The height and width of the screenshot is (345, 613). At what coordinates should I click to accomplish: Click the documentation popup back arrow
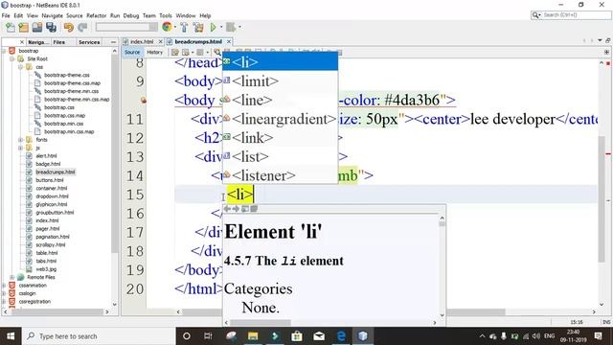[227, 209]
